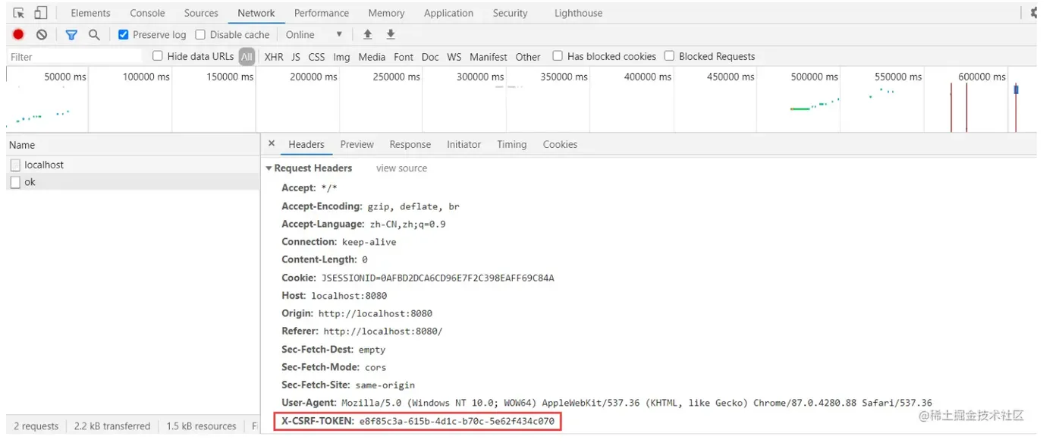This screenshot has width=1062, height=443.
Task: Switch to the Performance tab
Action: pos(322,13)
